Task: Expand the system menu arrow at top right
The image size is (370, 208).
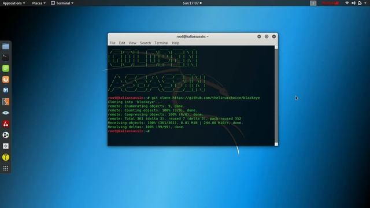Action: click(365, 3)
